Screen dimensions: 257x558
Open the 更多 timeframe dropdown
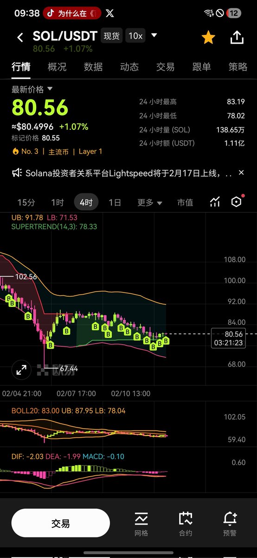[x=150, y=202]
